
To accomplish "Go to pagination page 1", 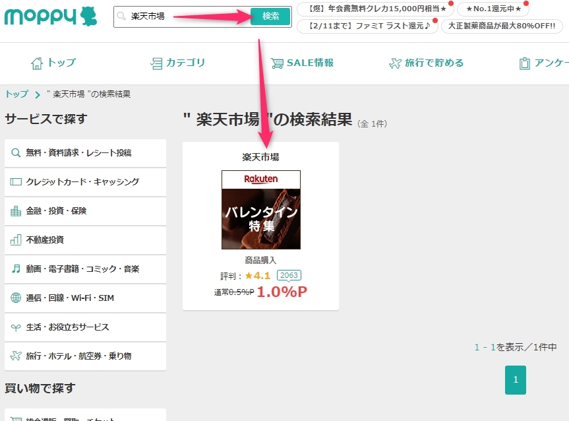I will (x=516, y=380).
